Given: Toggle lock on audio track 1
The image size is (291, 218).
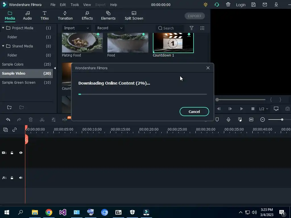Looking at the screenshot, I should 12,178.
